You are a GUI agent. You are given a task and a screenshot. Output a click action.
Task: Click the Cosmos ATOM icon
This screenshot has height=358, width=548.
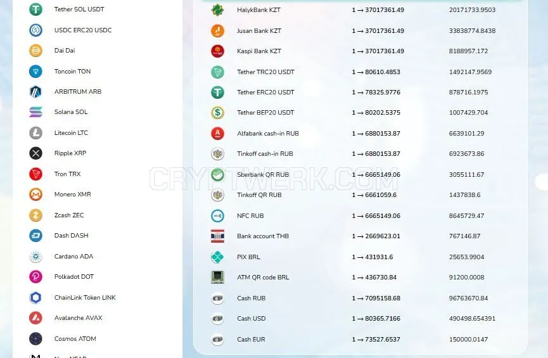(x=35, y=338)
